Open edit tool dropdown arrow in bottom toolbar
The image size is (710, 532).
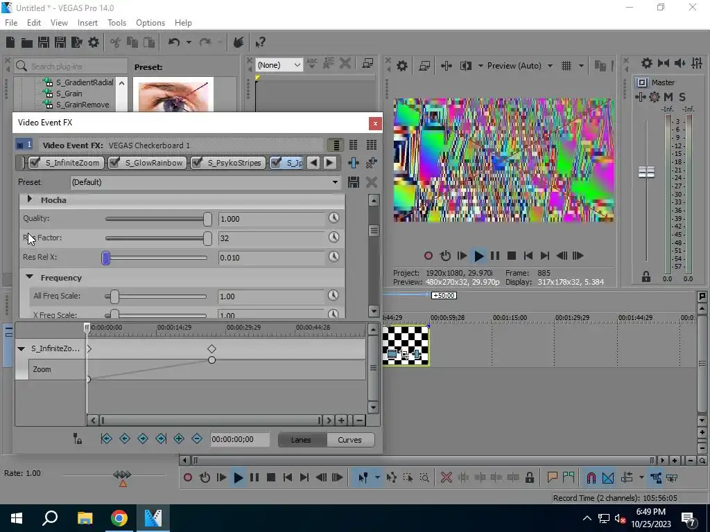pyautogui.click(x=377, y=478)
